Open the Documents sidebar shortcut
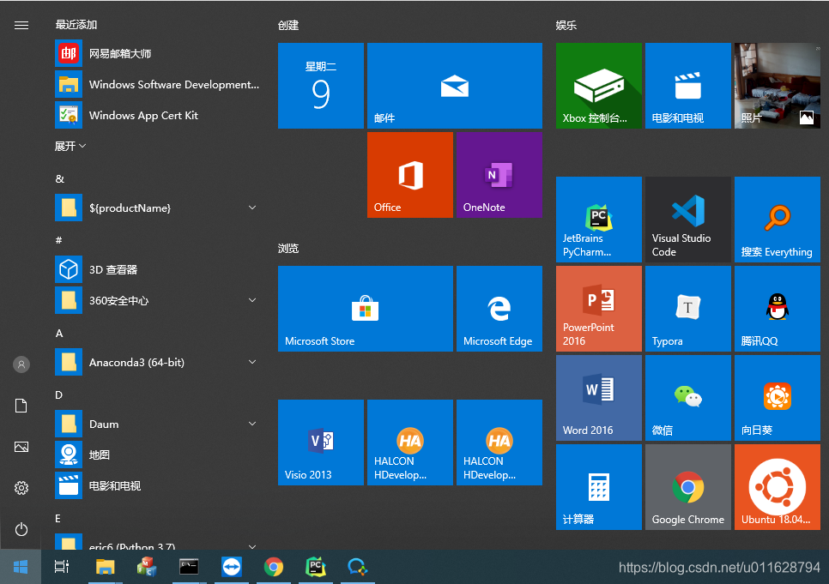Image resolution: width=829 pixels, height=584 pixels. [x=21, y=406]
